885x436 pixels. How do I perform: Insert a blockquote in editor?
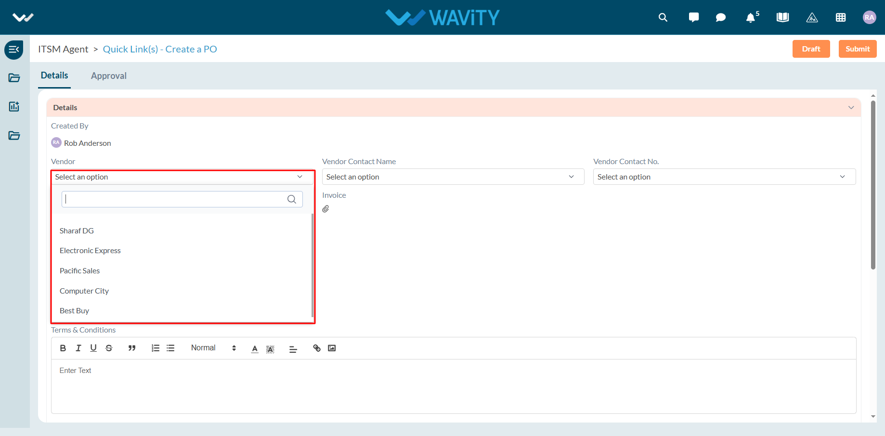coord(131,348)
